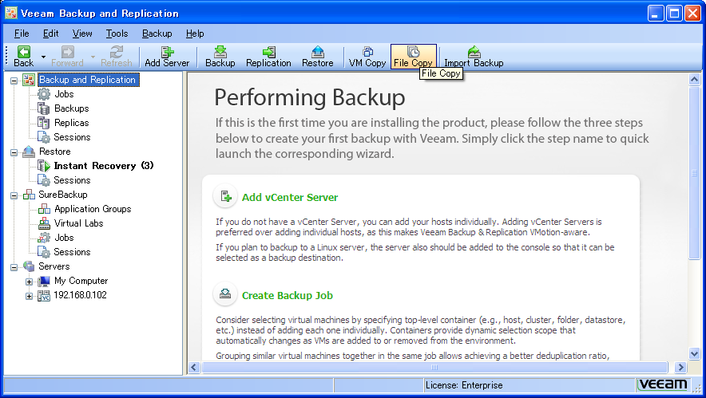Collapse the Backup and Replication tree node

tap(14, 80)
